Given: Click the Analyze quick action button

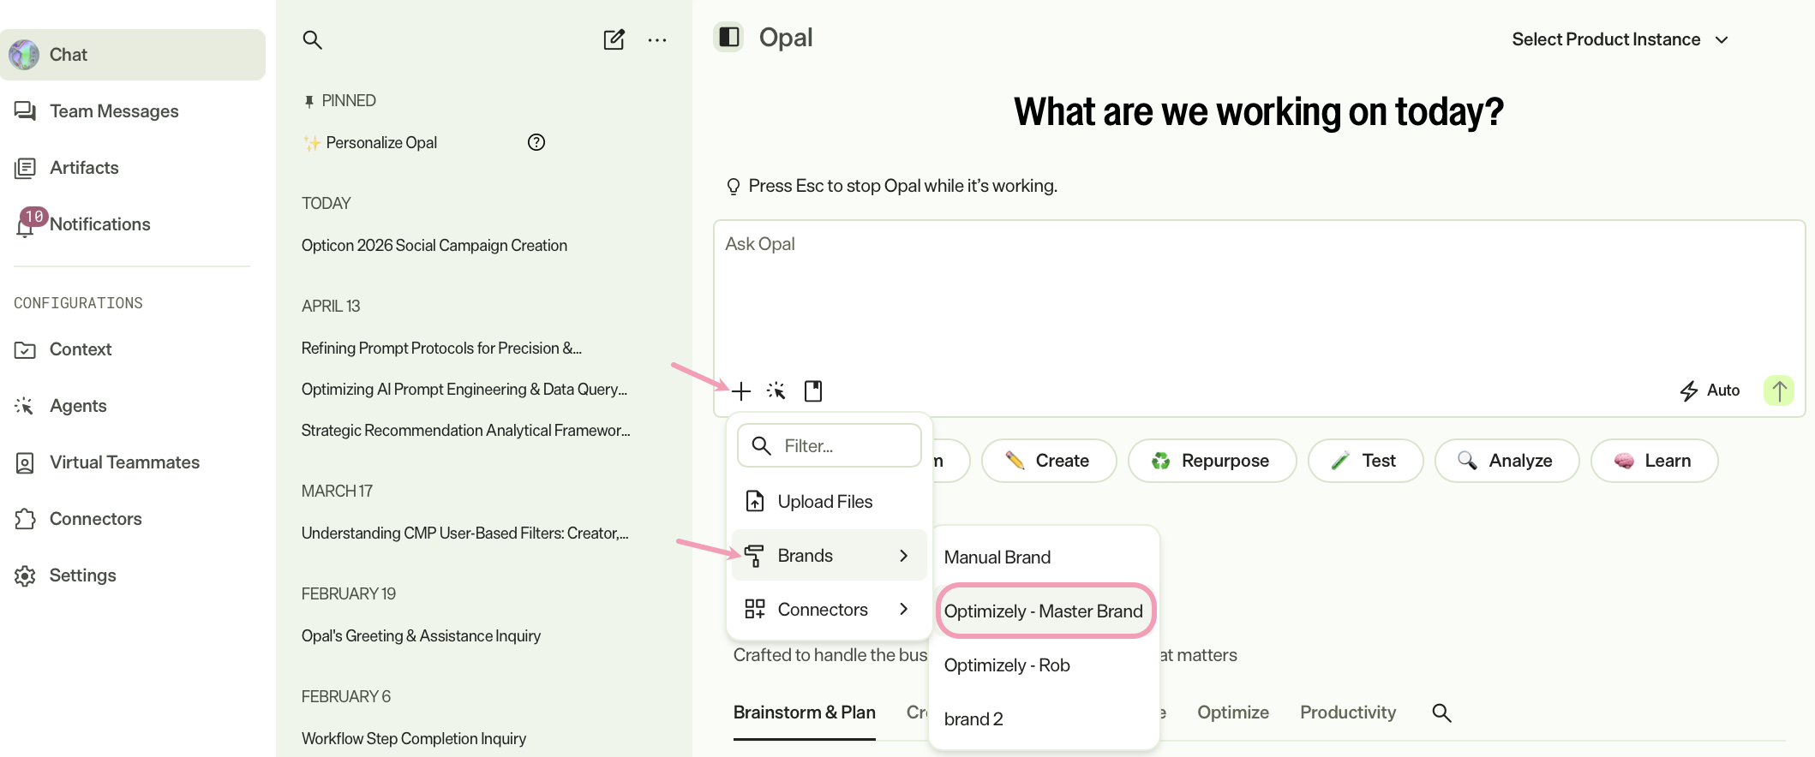Looking at the screenshot, I should (1507, 461).
